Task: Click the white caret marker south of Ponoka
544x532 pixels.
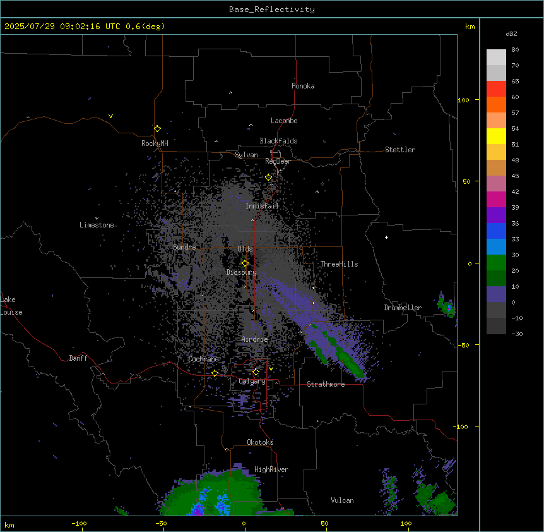Action: (231, 93)
